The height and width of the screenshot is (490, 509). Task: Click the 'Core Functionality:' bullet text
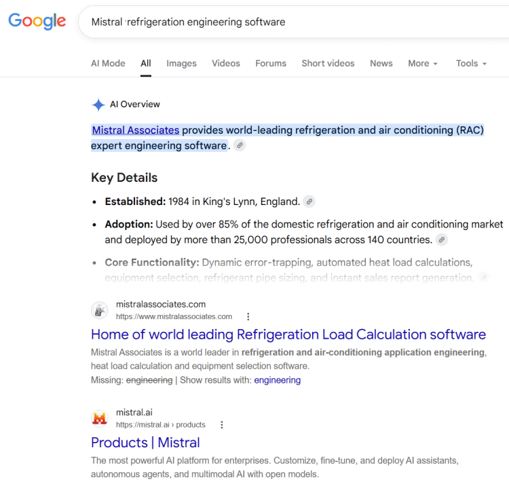click(x=289, y=270)
